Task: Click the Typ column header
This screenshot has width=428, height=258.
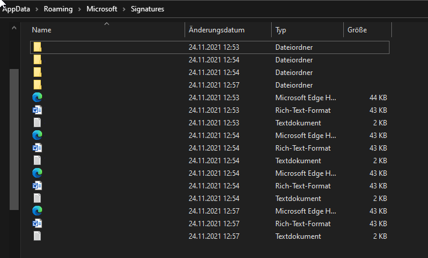Action: (281, 30)
